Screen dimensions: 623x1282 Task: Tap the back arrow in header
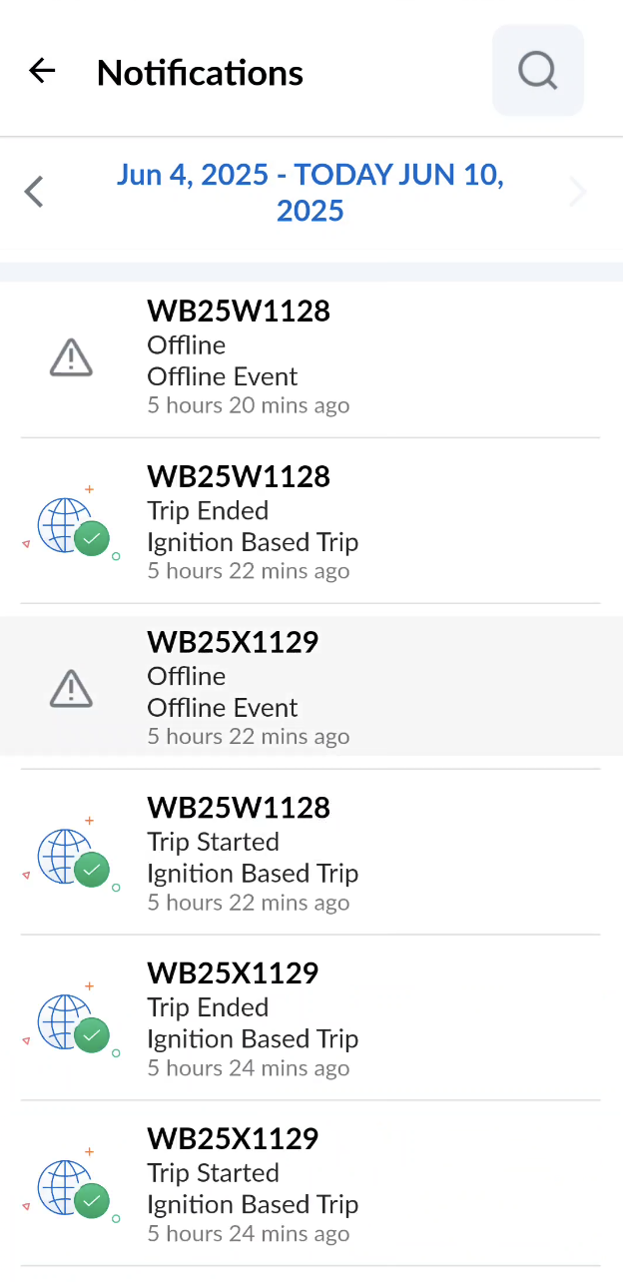42,71
